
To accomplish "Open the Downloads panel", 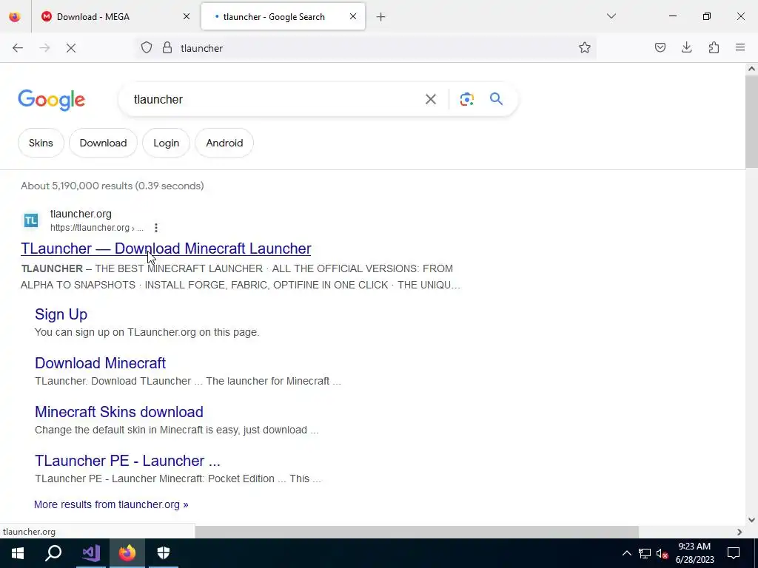I will [686, 48].
